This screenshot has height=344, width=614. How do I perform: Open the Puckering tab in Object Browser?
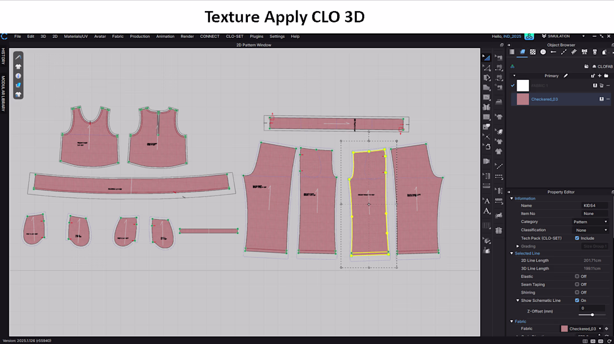pos(574,52)
